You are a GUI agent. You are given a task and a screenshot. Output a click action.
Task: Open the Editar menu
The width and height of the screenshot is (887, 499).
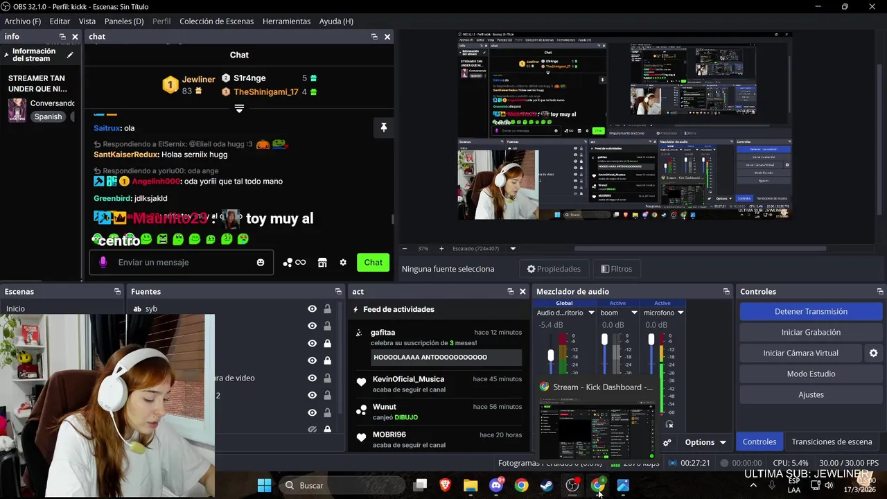60,21
